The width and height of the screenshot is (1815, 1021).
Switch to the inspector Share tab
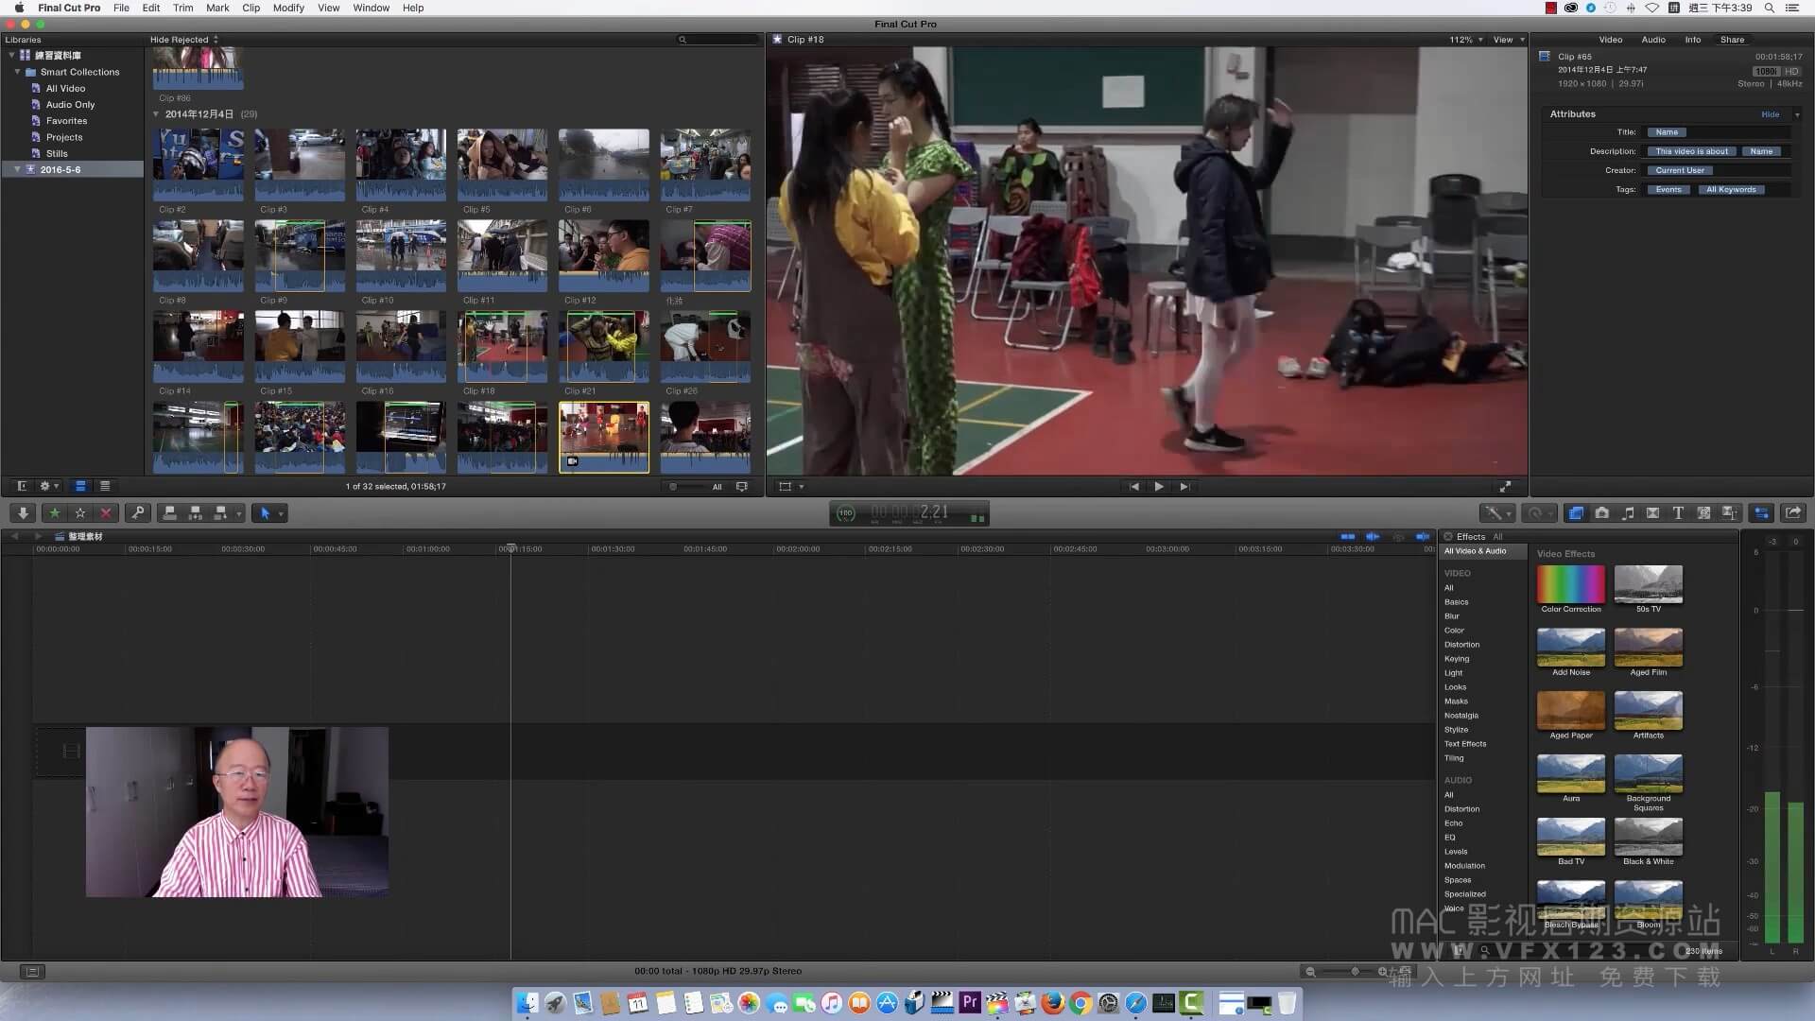point(1732,40)
